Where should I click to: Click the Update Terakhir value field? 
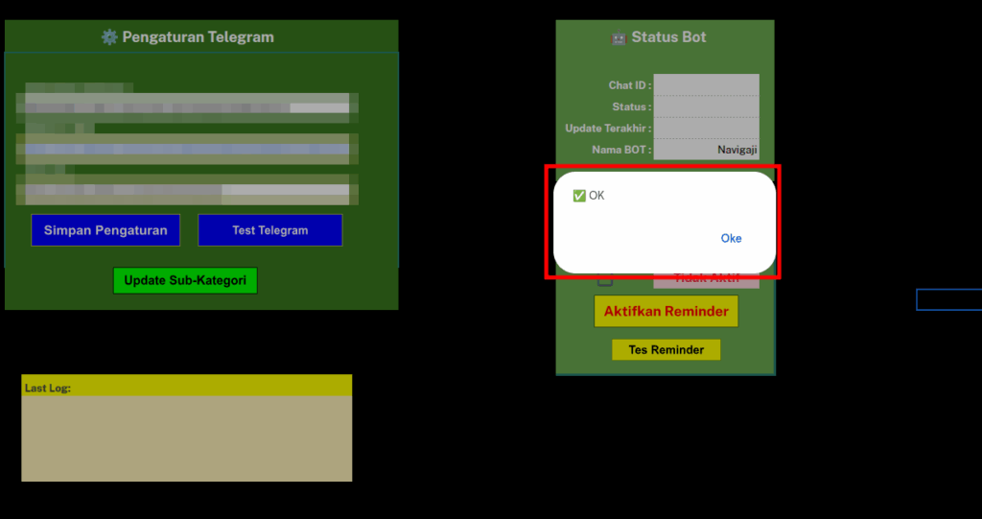tap(706, 128)
